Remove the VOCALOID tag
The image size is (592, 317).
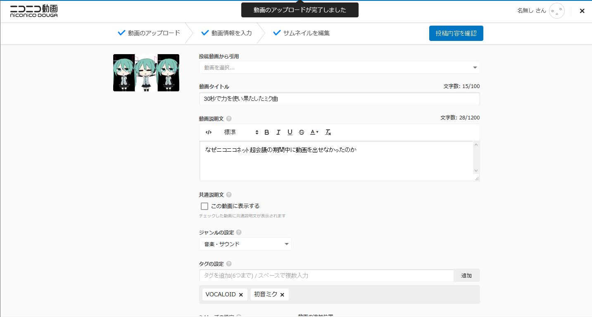(241, 295)
